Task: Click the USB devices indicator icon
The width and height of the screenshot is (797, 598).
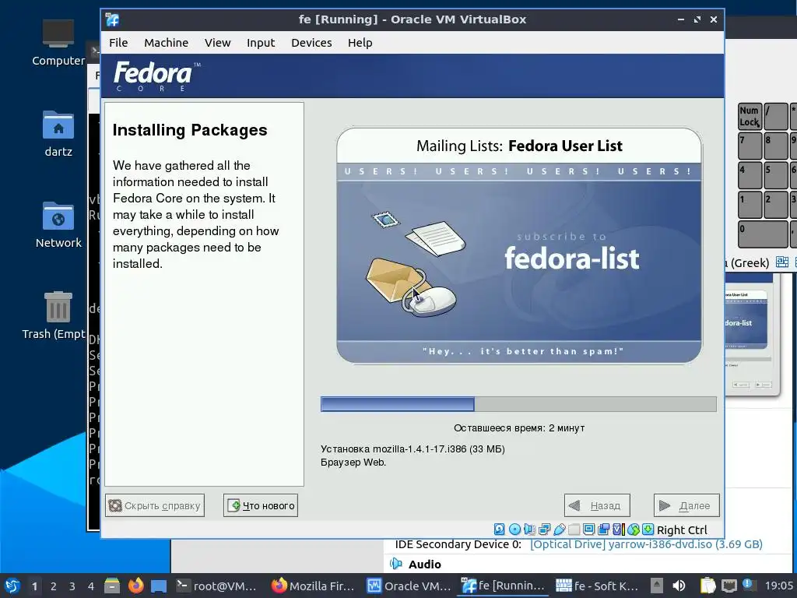Action: pyautogui.click(x=560, y=529)
